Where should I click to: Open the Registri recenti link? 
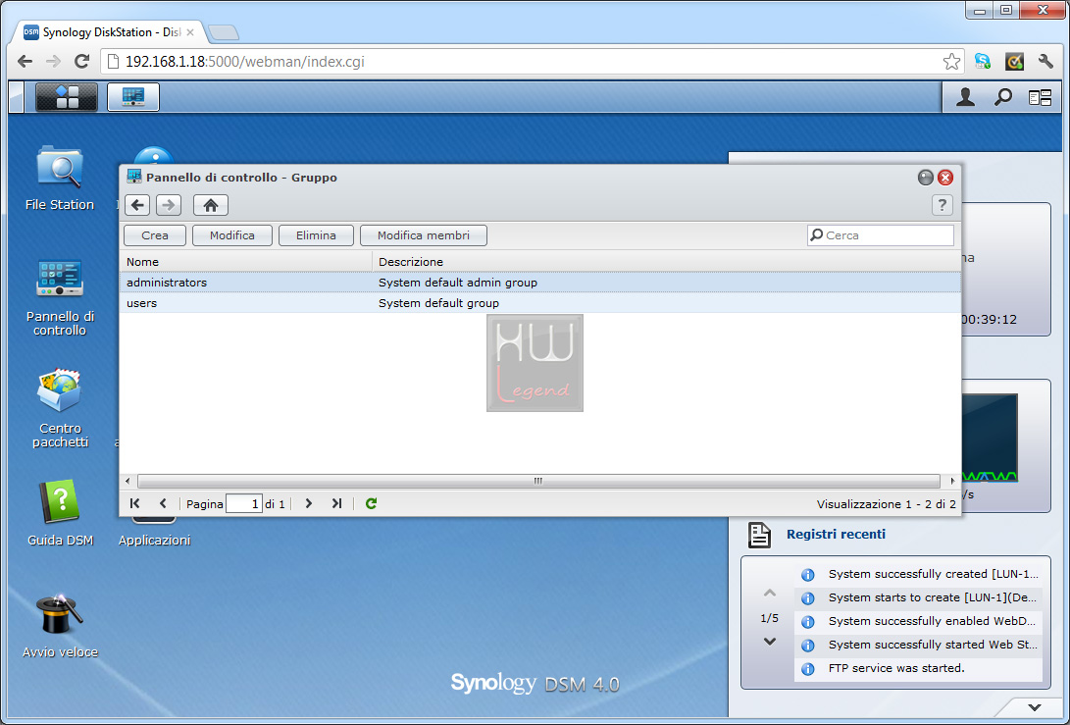click(x=836, y=534)
